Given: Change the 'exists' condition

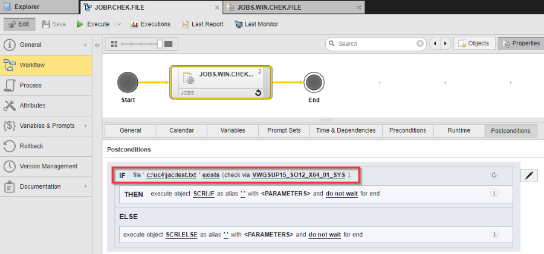Looking at the screenshot, I should pyautogui.click(x=211, y=176).
